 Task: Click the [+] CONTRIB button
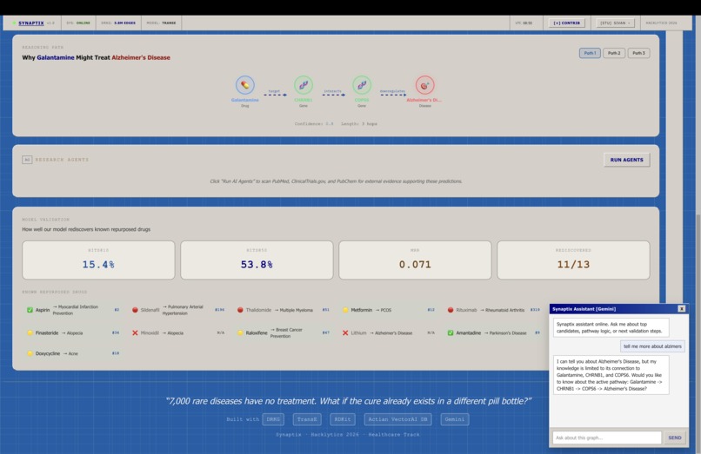pyautogui.click(x=566, y=23)
